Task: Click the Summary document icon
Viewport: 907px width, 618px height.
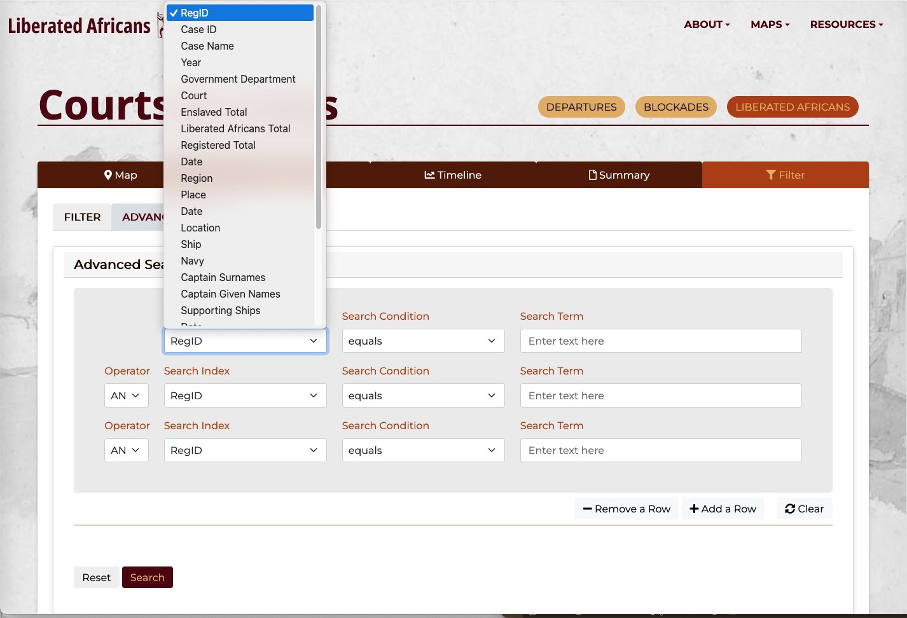Action: click(x=592, y=175)
